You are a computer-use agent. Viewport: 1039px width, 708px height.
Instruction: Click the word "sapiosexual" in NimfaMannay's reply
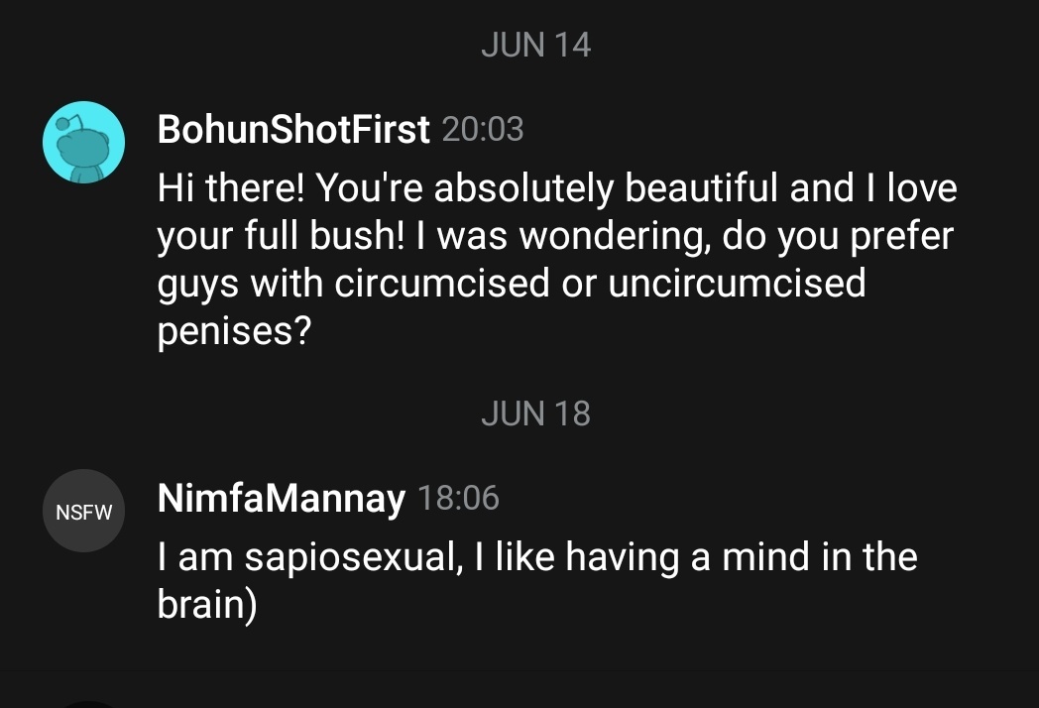click(x=347, y=557)
